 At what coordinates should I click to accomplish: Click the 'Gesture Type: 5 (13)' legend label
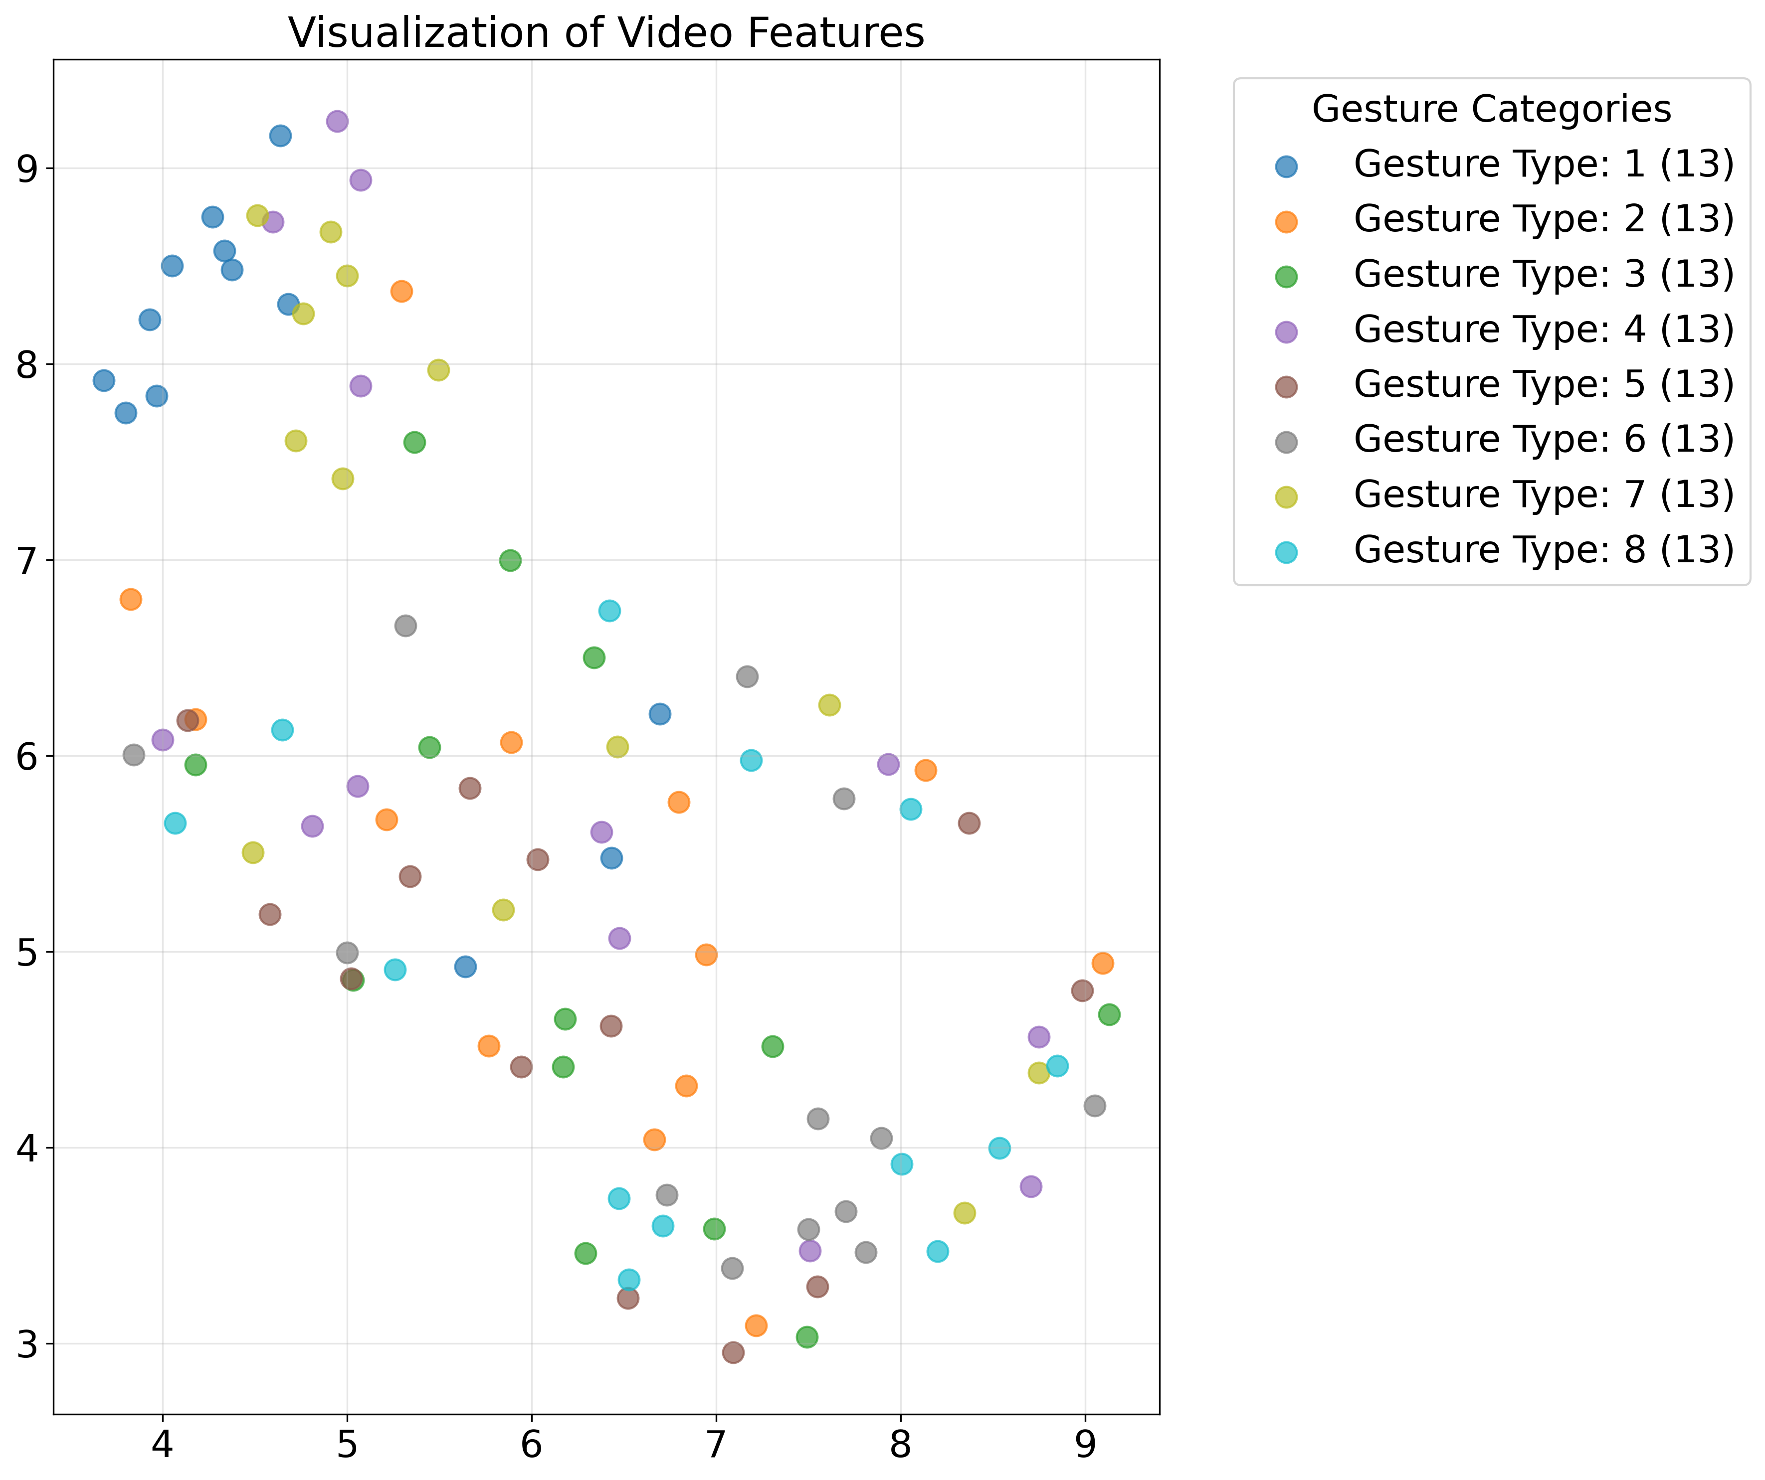(1543, 385)
